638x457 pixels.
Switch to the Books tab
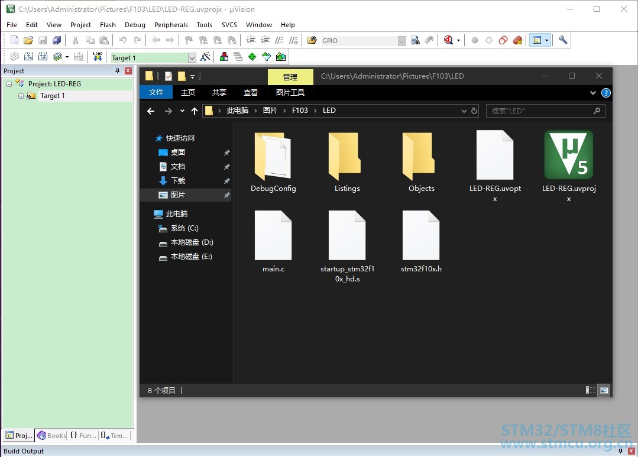click(x=51, y=436)
